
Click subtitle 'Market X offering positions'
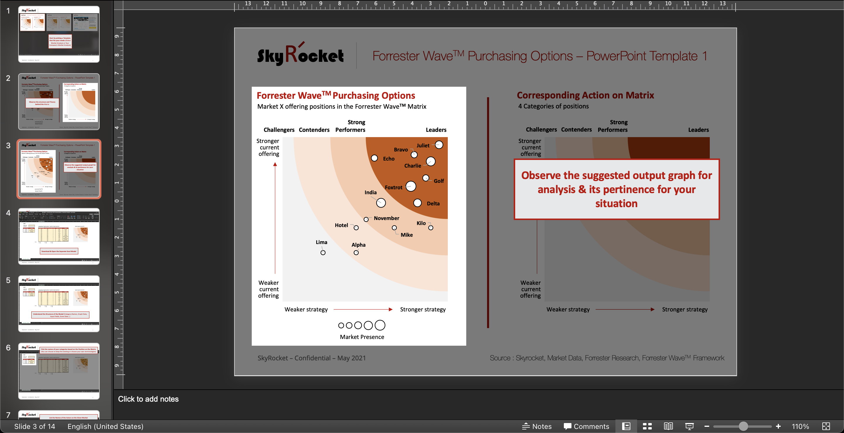342,106
